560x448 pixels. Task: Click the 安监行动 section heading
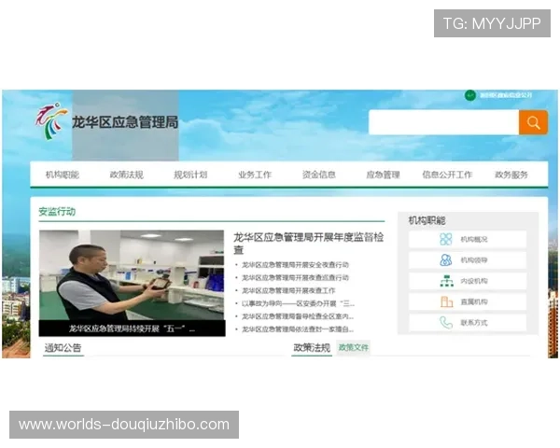[57, 212]
